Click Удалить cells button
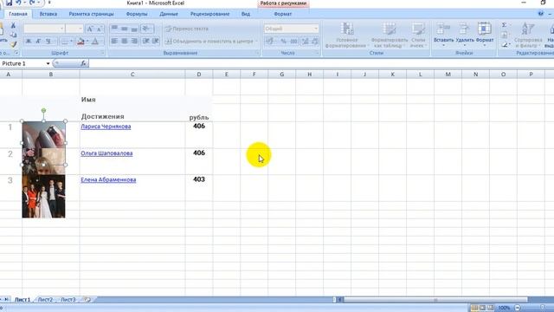Image resolution: width=554 pixels, height=312 pixels. coord(465,35)
